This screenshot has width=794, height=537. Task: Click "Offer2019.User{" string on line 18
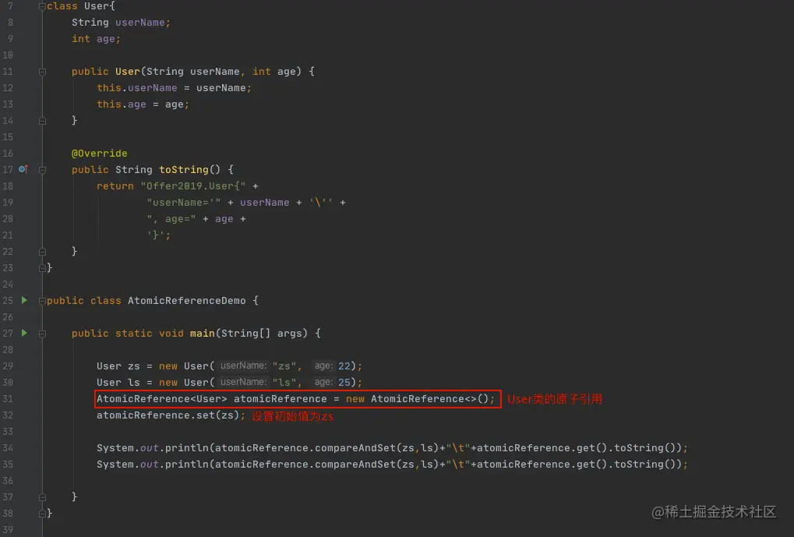[193, 186]
